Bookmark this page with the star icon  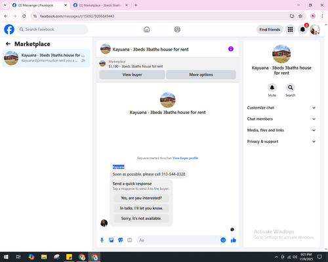click(x=300, y=16)
